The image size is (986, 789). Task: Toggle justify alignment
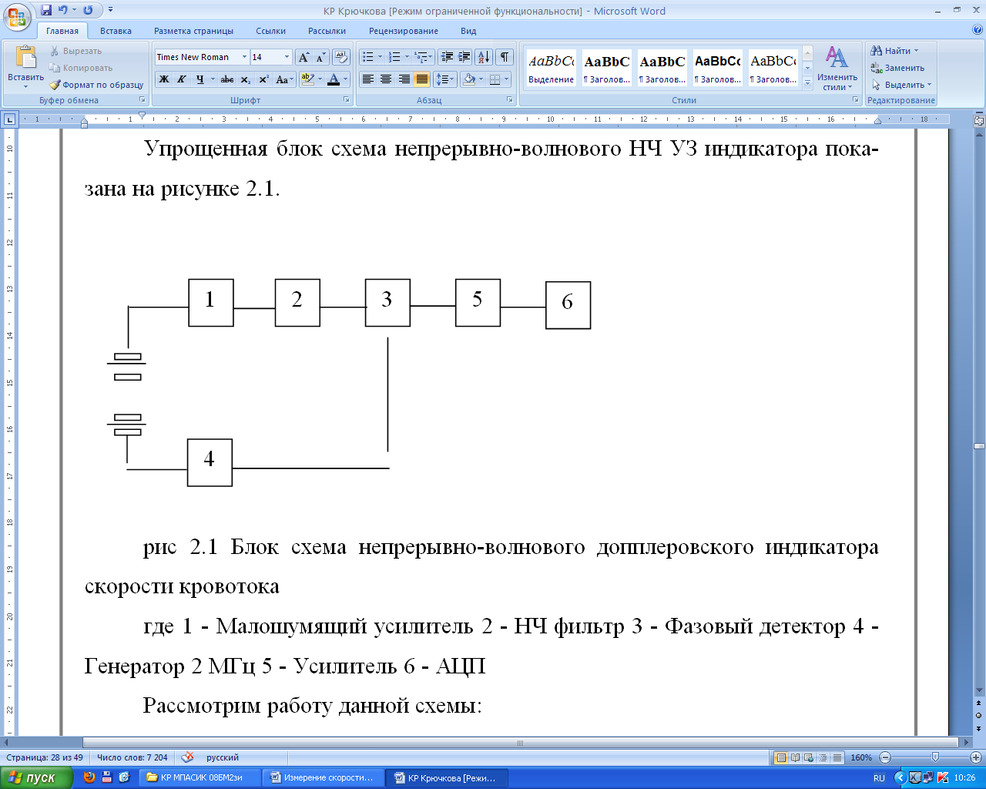(x=421, y=79)
